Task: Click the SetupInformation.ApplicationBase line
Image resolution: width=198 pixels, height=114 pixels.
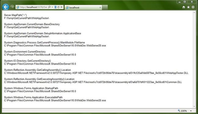Action: (x=43, y=33)
